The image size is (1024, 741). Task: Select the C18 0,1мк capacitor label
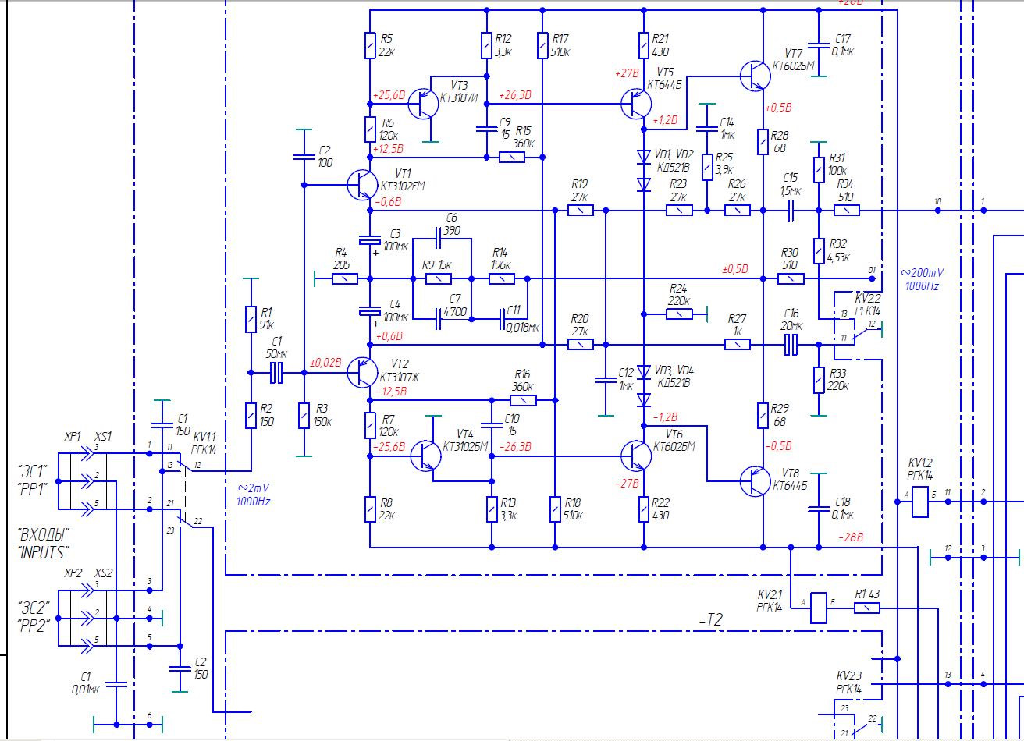pos(844,509)
